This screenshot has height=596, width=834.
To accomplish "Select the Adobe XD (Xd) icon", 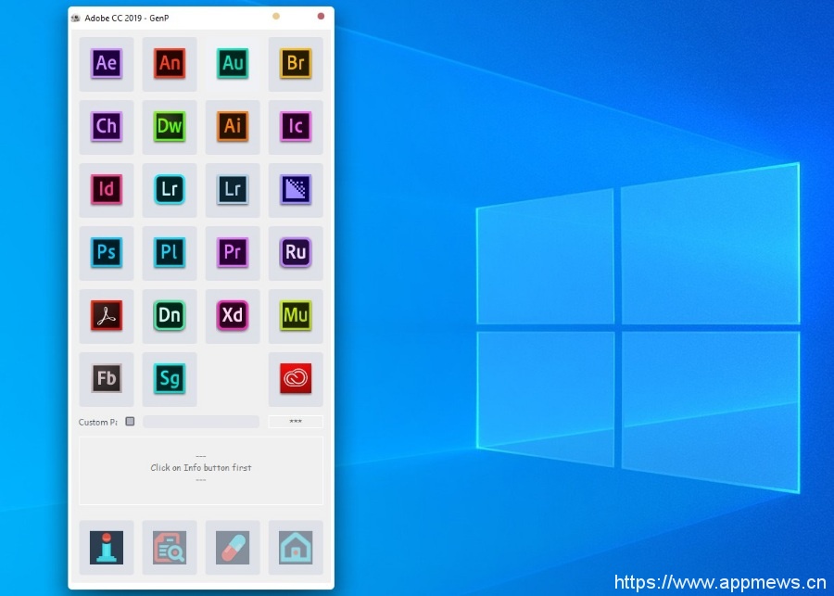I will tap(233, 316).
